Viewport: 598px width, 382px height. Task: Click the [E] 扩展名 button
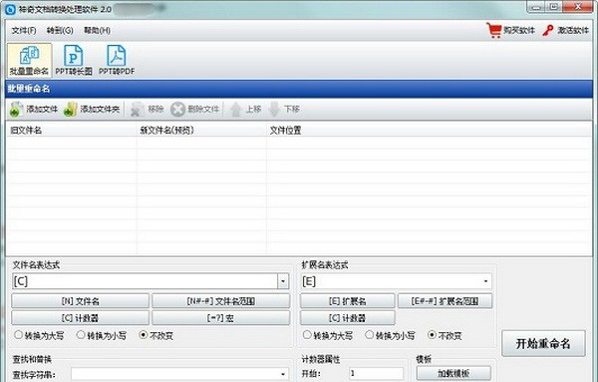(x=348, y=301)
